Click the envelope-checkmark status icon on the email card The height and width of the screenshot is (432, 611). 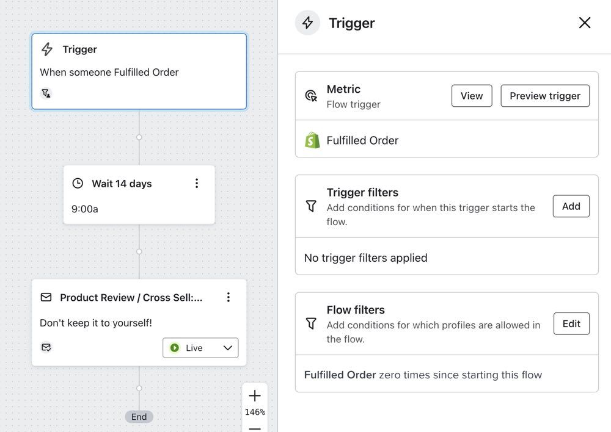46,347
